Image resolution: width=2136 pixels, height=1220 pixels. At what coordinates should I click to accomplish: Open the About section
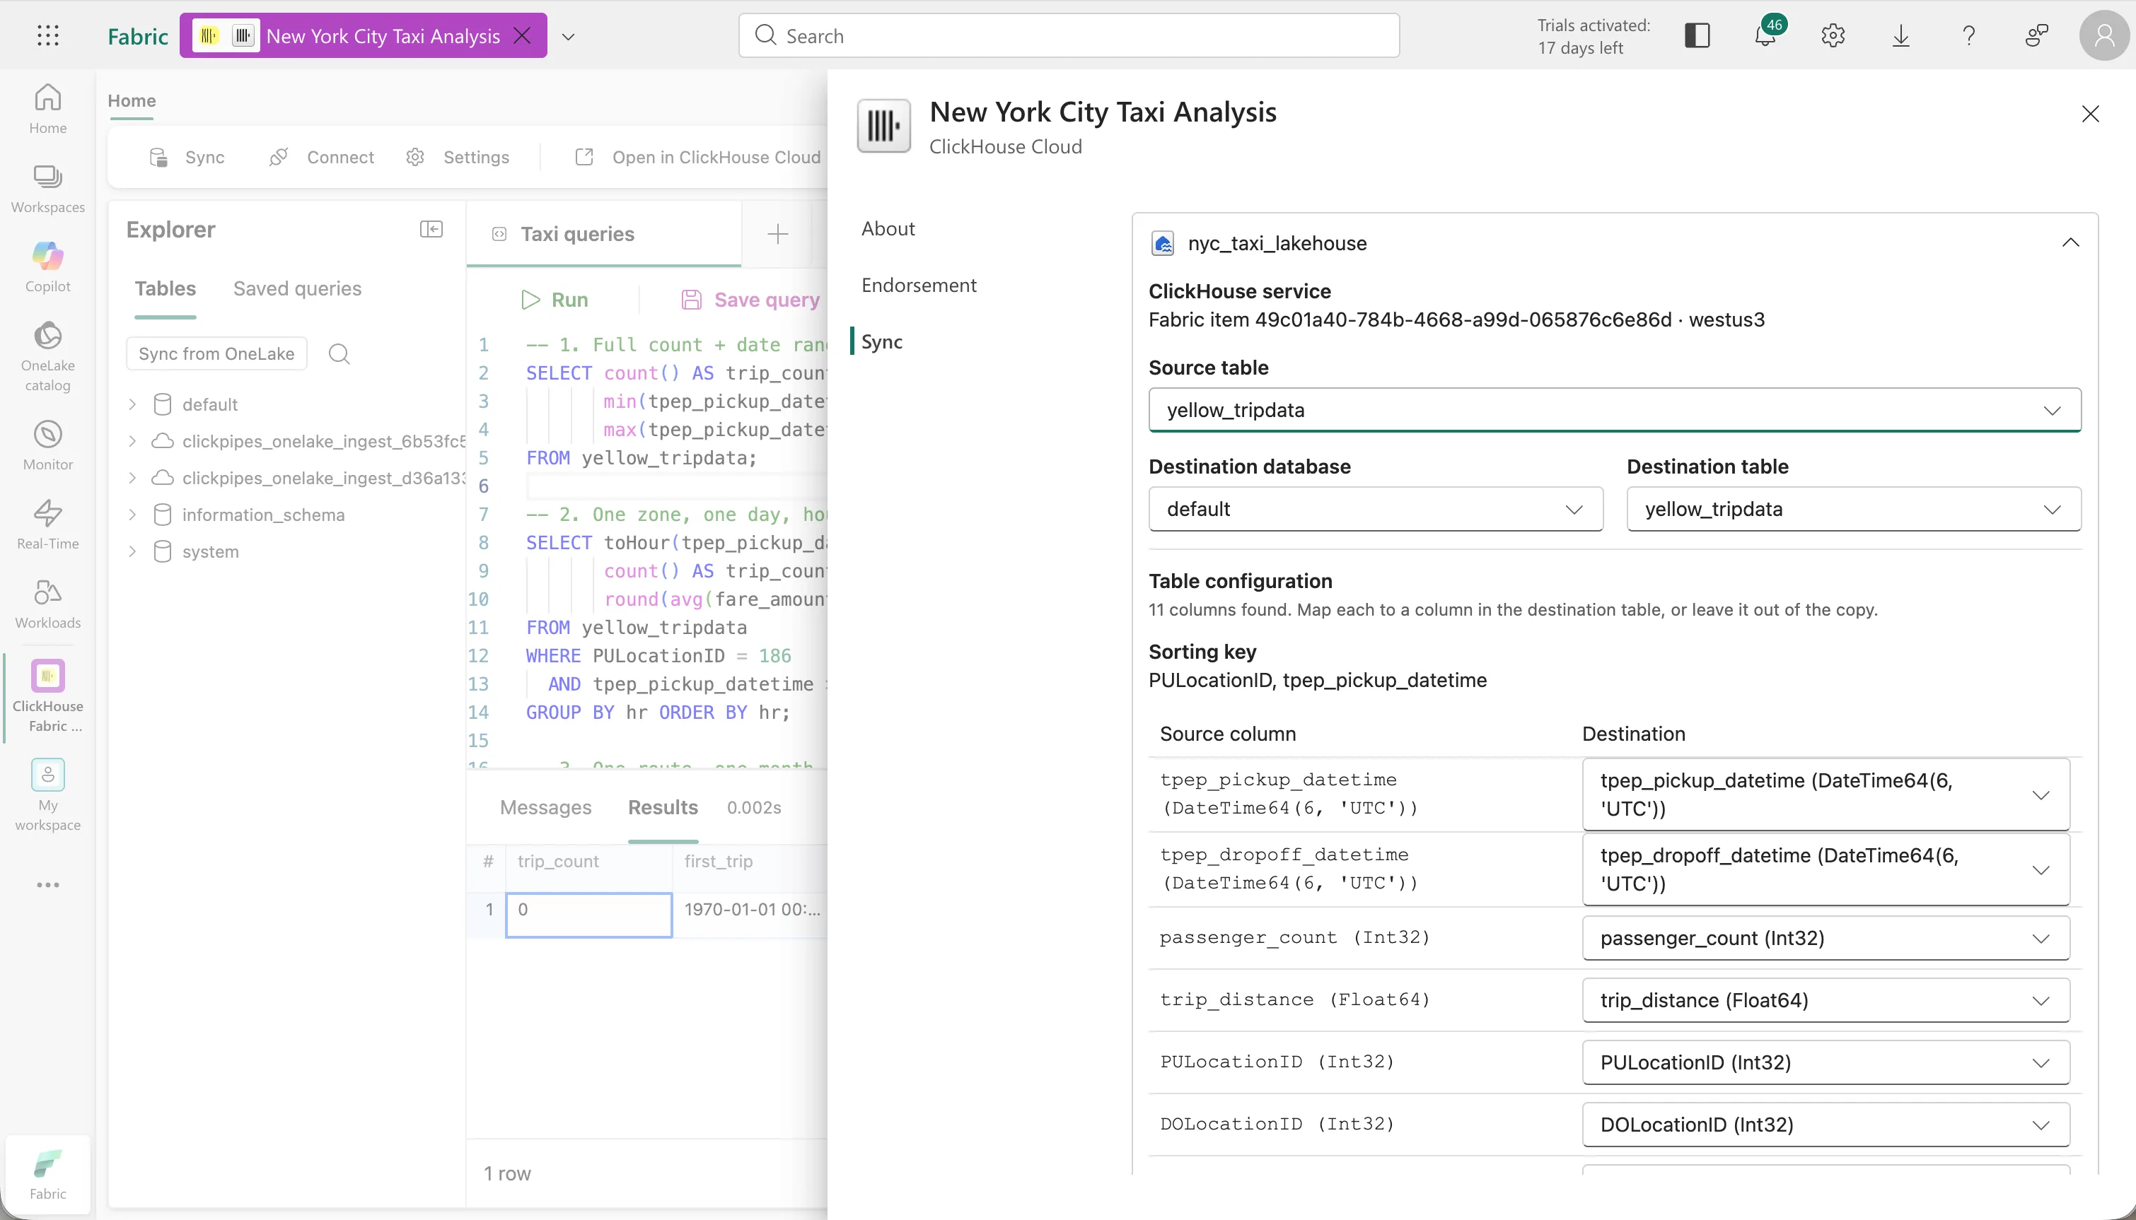tap(888, 229)
